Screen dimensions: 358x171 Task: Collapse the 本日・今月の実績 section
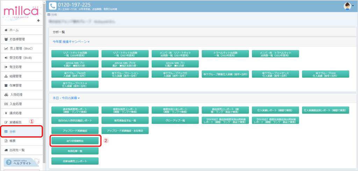(x=71, y=98)
